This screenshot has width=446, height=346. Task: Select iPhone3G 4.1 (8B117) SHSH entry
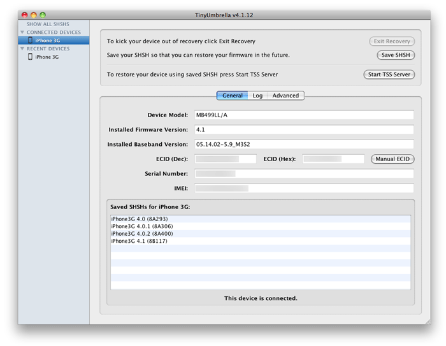(140, 241)
